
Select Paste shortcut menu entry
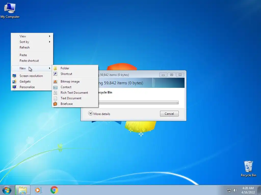tap(32, 61)
